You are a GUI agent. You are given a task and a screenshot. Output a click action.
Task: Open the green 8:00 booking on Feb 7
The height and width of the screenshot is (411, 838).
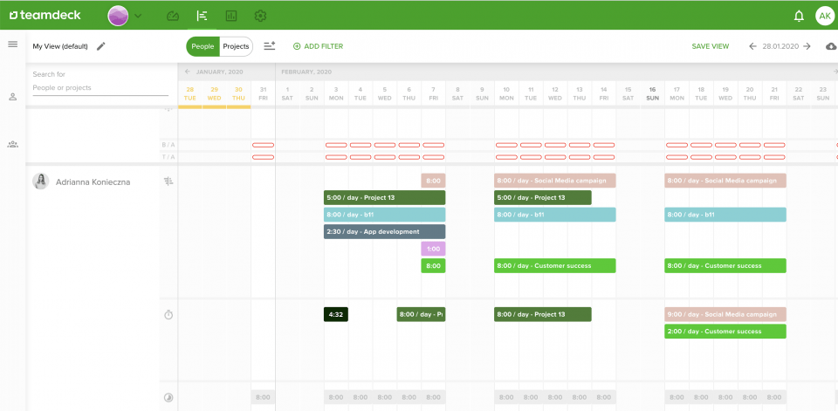point(433,265)
